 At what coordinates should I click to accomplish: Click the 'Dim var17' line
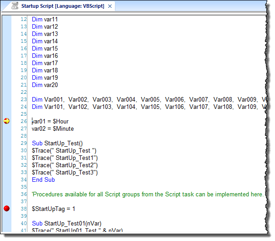click(x=45, y=63)
